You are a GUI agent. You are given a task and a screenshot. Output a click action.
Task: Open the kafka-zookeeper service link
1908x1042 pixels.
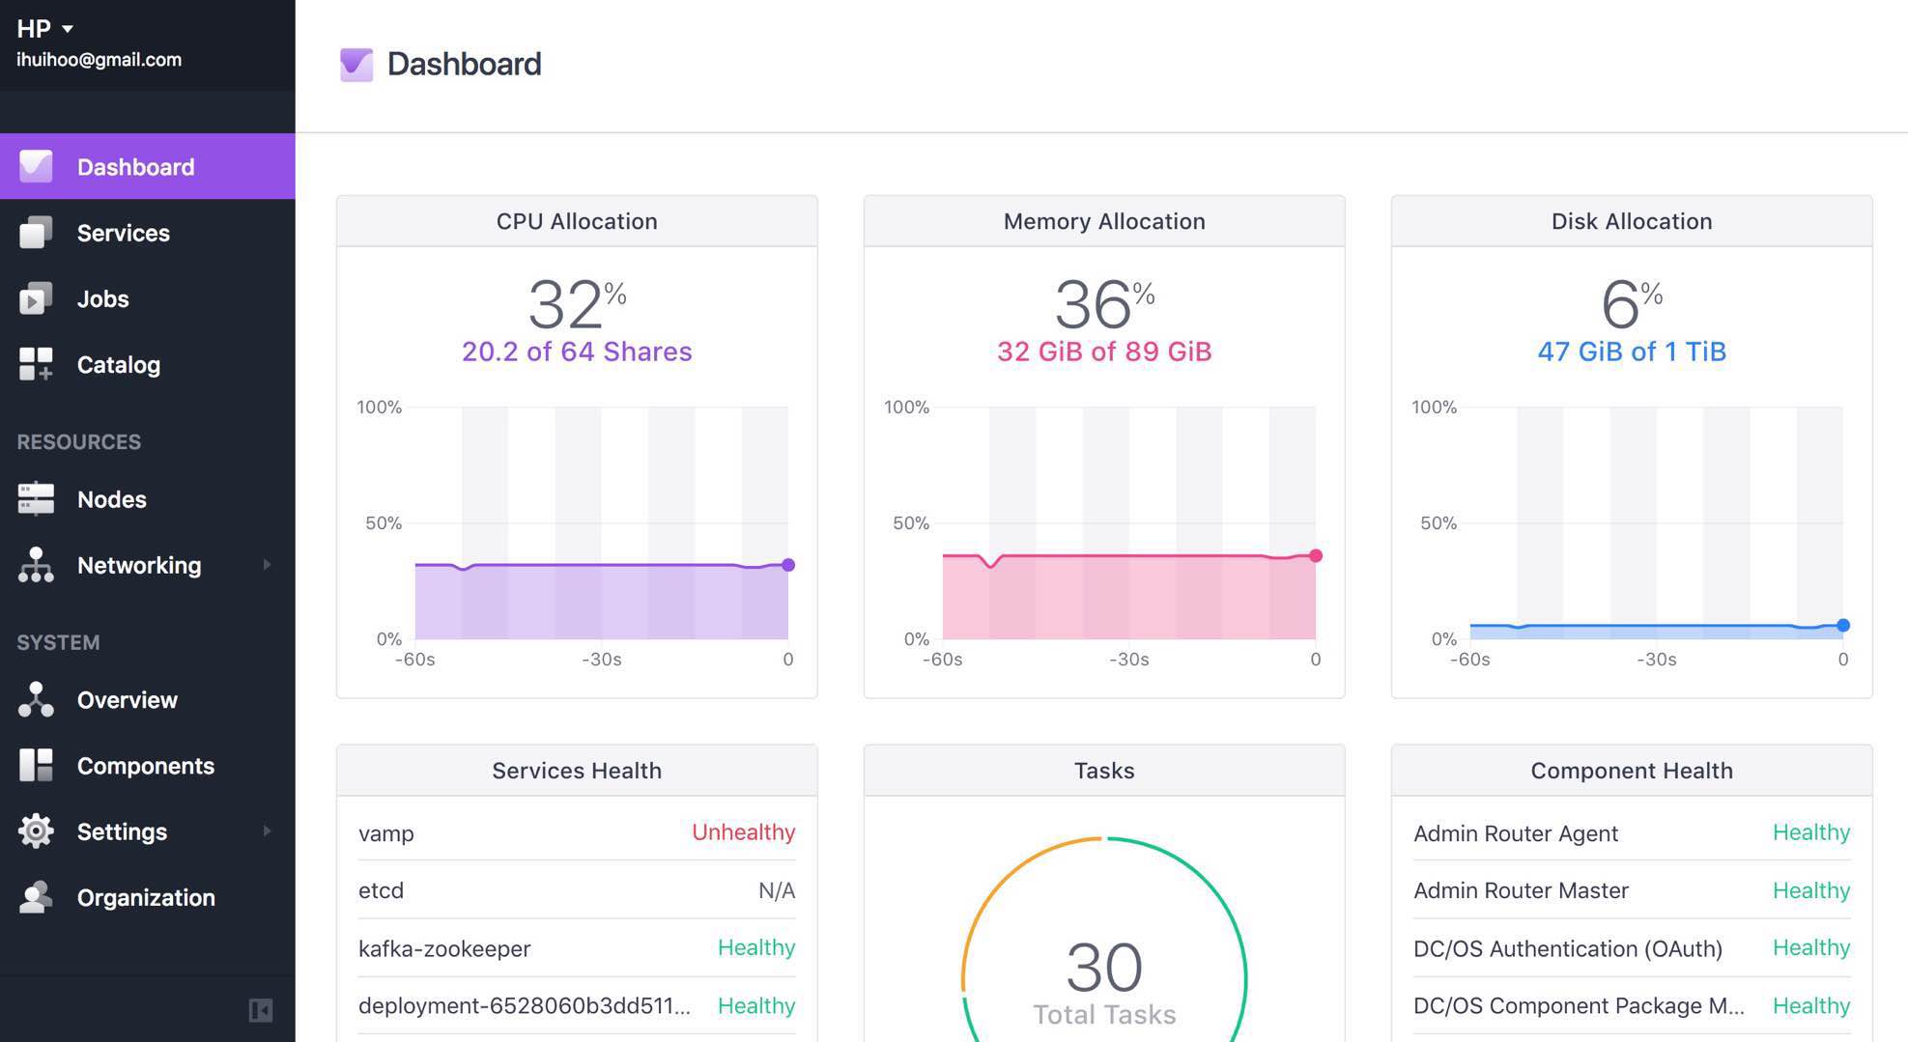[x=444, y=948]
